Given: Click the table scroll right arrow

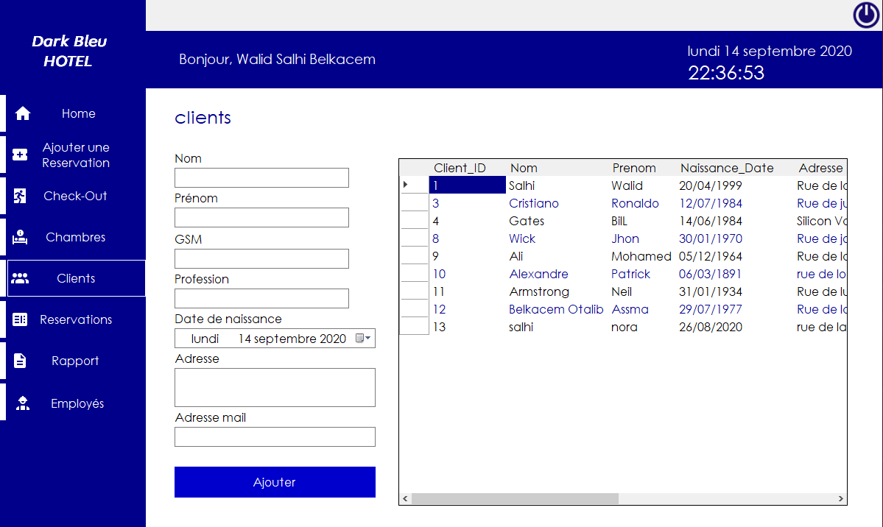Looking at the screenshot, I should tap(841, 499).
